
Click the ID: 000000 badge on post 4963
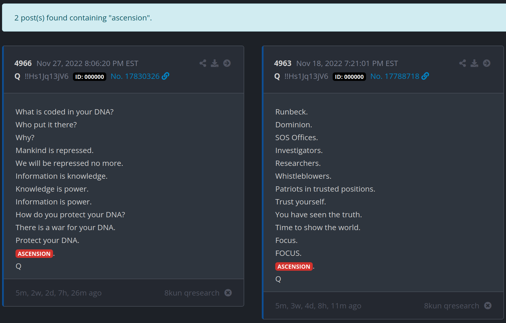[349, 77]
